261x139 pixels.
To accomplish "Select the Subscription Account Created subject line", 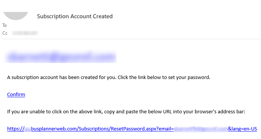I will [x=75, y=16].
